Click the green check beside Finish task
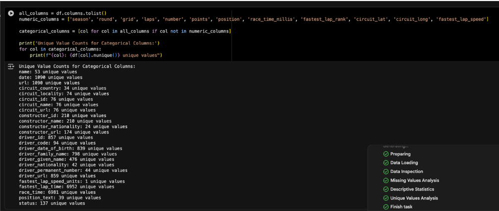This screenshot has width=499, height=211. [x=386, y=207]
